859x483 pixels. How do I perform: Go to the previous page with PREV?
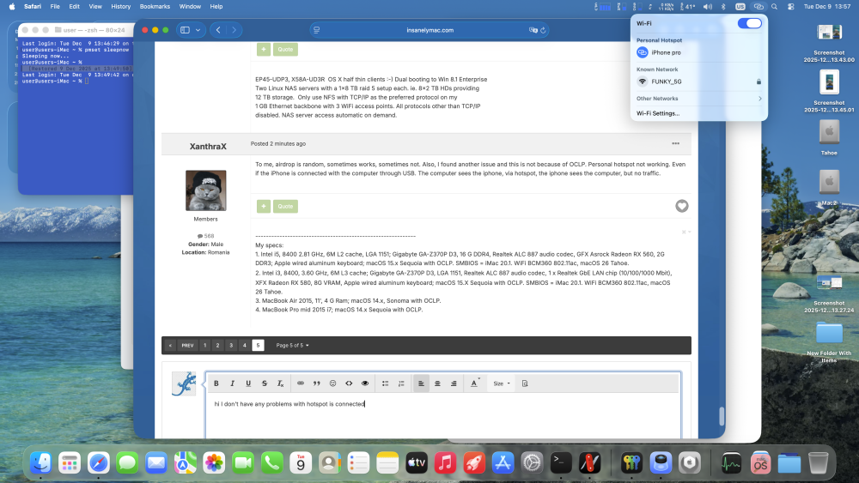coord(187,345)
